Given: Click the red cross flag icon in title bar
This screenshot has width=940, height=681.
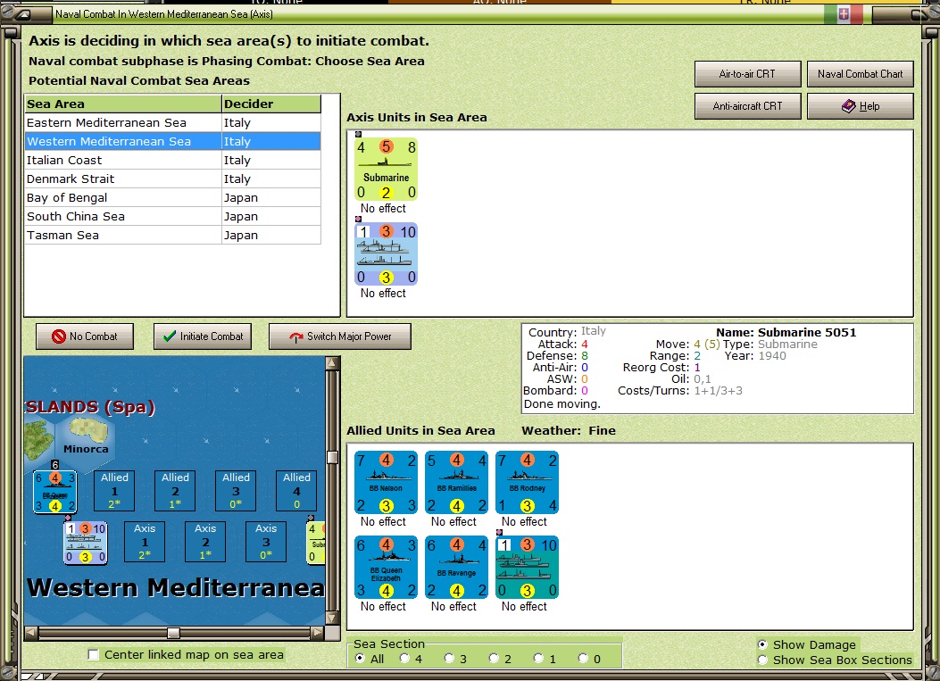Looking at the screenshot, I should click(844, 13).
